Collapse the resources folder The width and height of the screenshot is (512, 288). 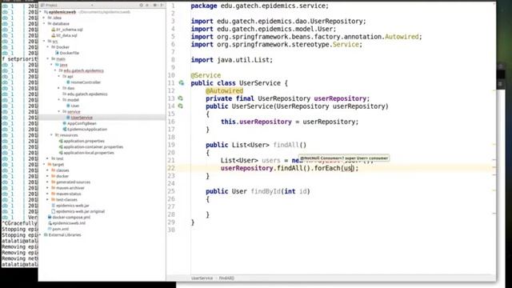click(x=51, y=135)
